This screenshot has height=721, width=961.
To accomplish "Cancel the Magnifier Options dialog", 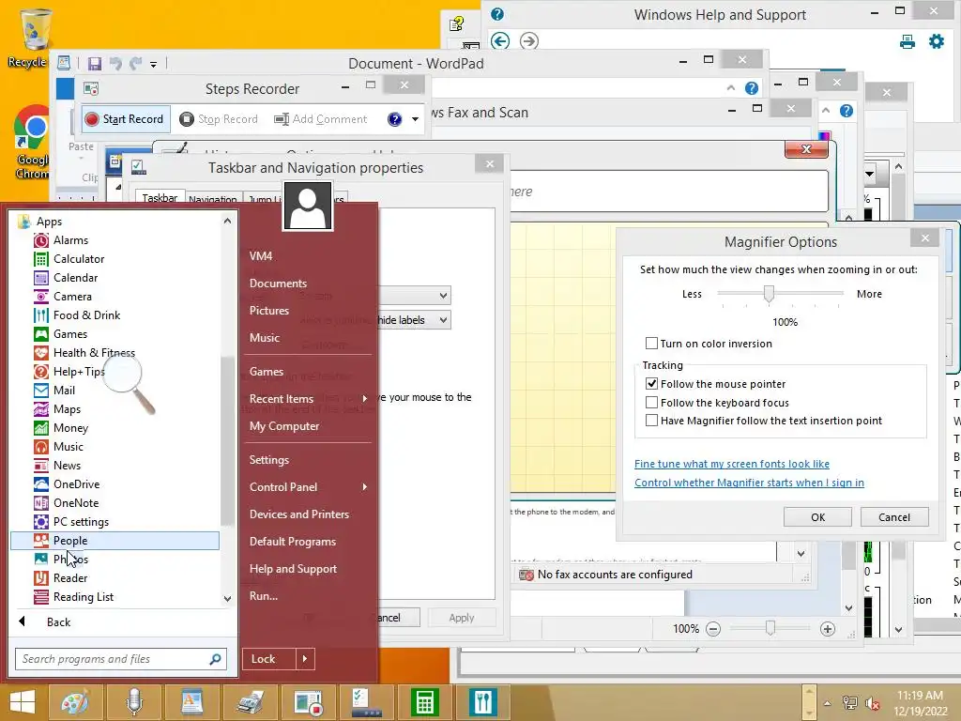I will coord(894,517).
